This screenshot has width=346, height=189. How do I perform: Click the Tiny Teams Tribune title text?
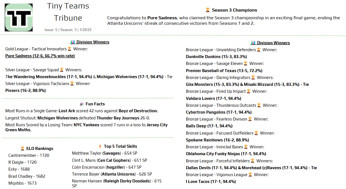coord(68,12)
